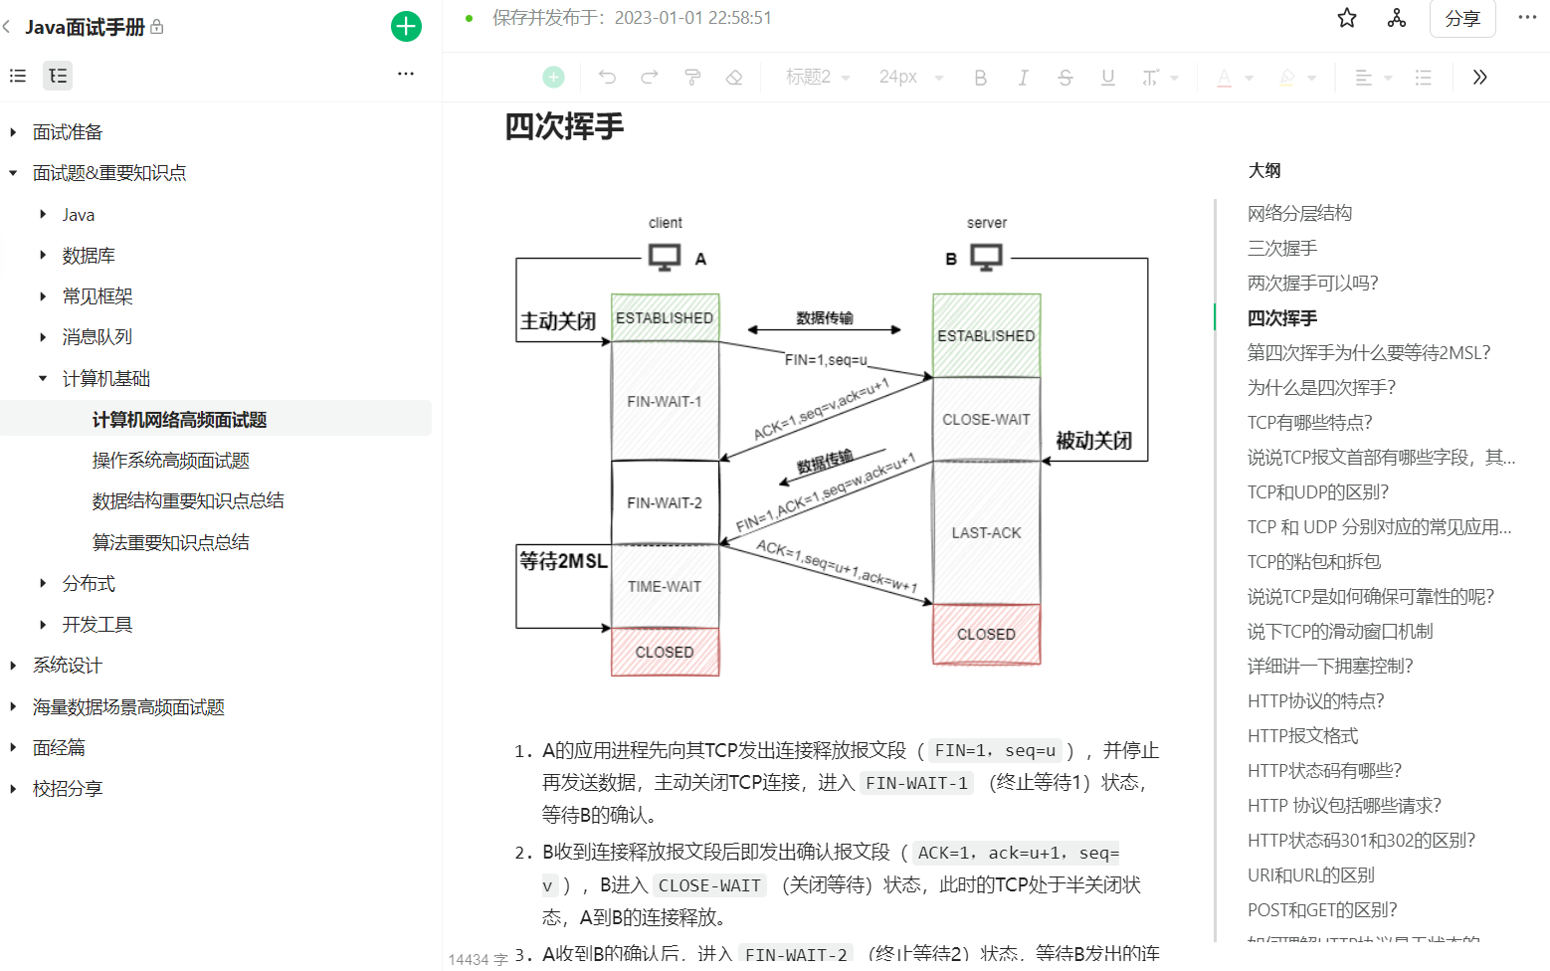
Task: Click the clear formatting eraser icon
Action: (x=734, y=78)
